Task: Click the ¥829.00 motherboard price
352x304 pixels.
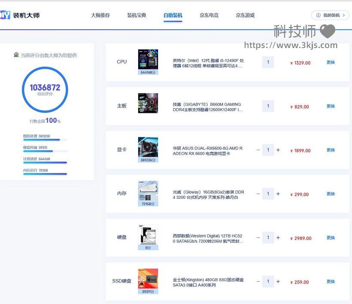Action: [300, 106]
